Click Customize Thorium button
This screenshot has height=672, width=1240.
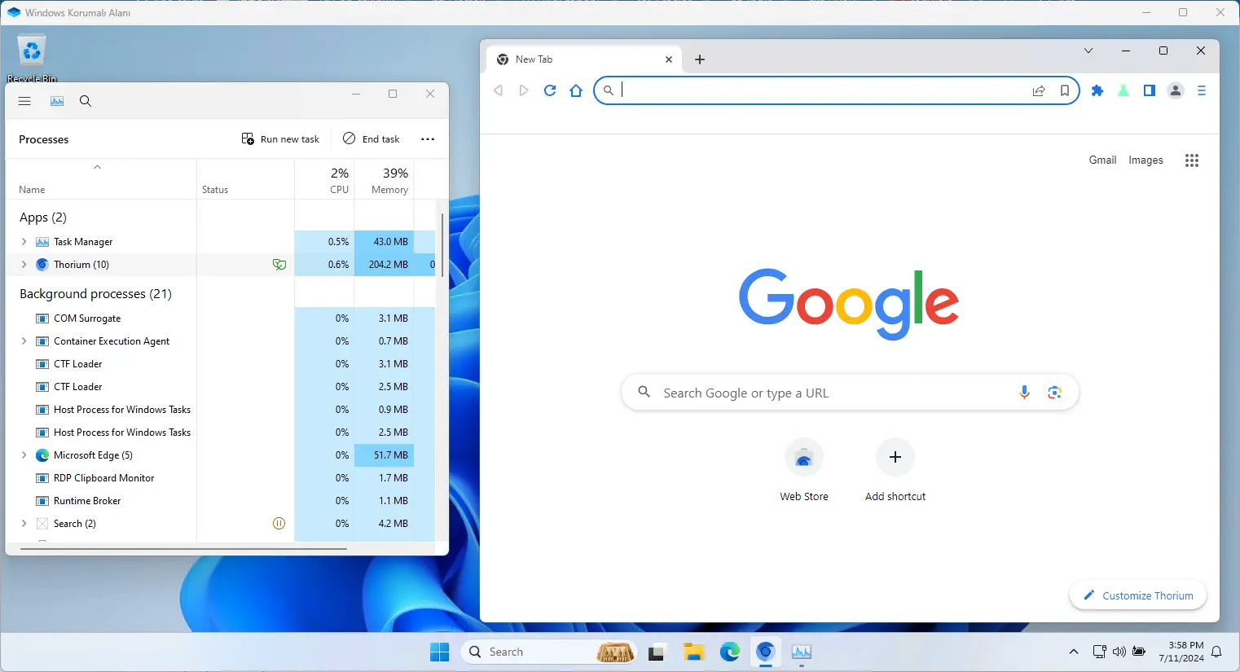tap(1138, 595)
